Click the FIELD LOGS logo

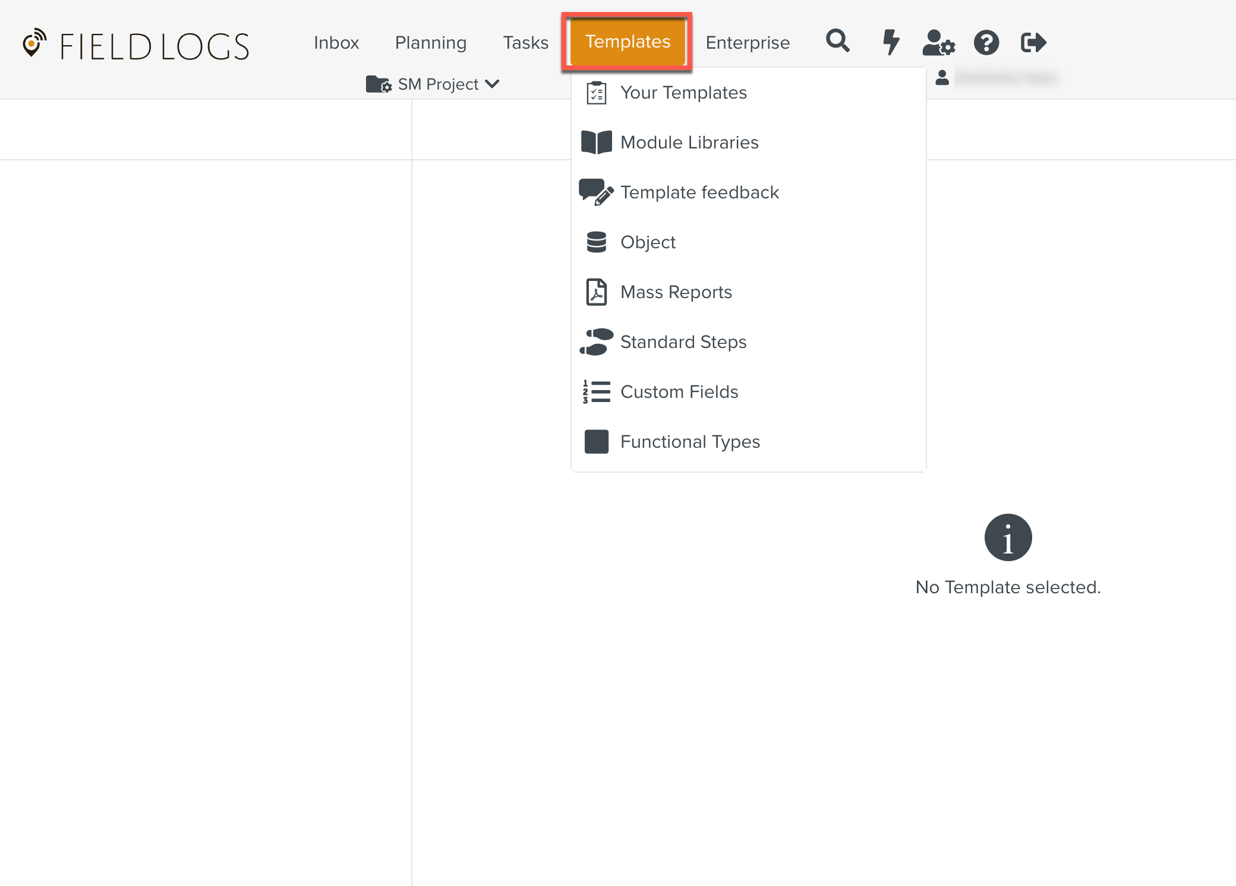pyautogui.click(x=137, y=46)
